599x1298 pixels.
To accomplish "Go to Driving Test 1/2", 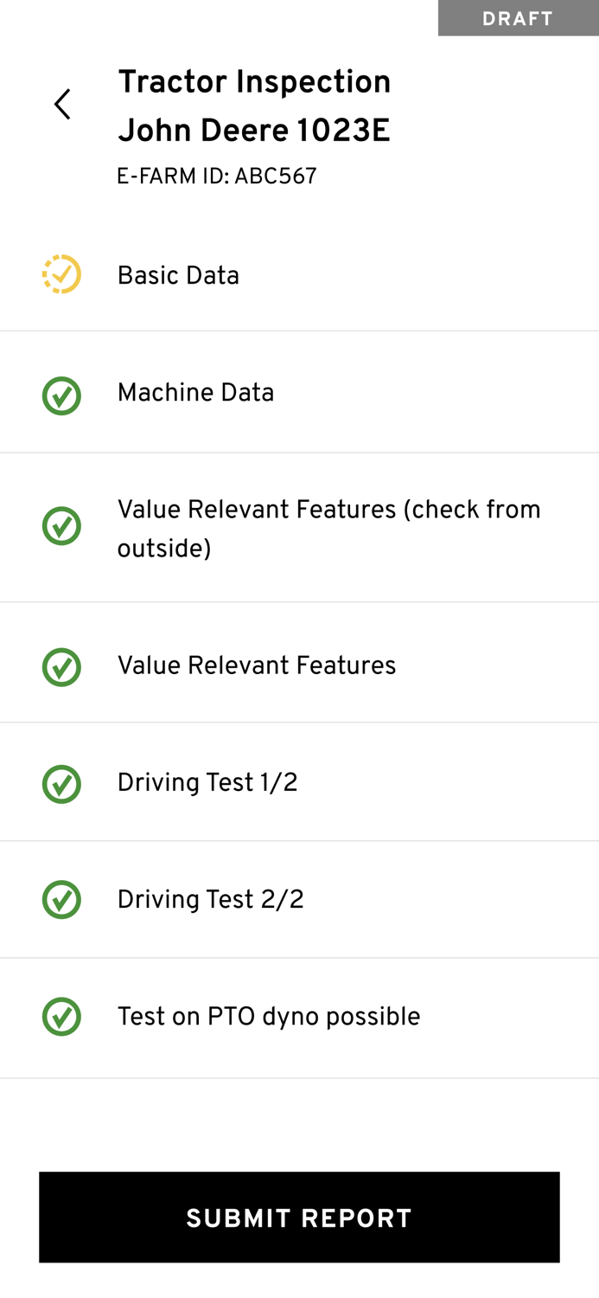I will pos(207,783).
